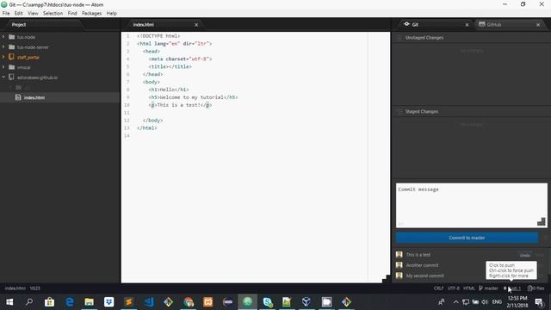Screen dimensions: 551x310
Task: Click line 11 in the editor
Action: pyautogui.click(x=256, y=113)
